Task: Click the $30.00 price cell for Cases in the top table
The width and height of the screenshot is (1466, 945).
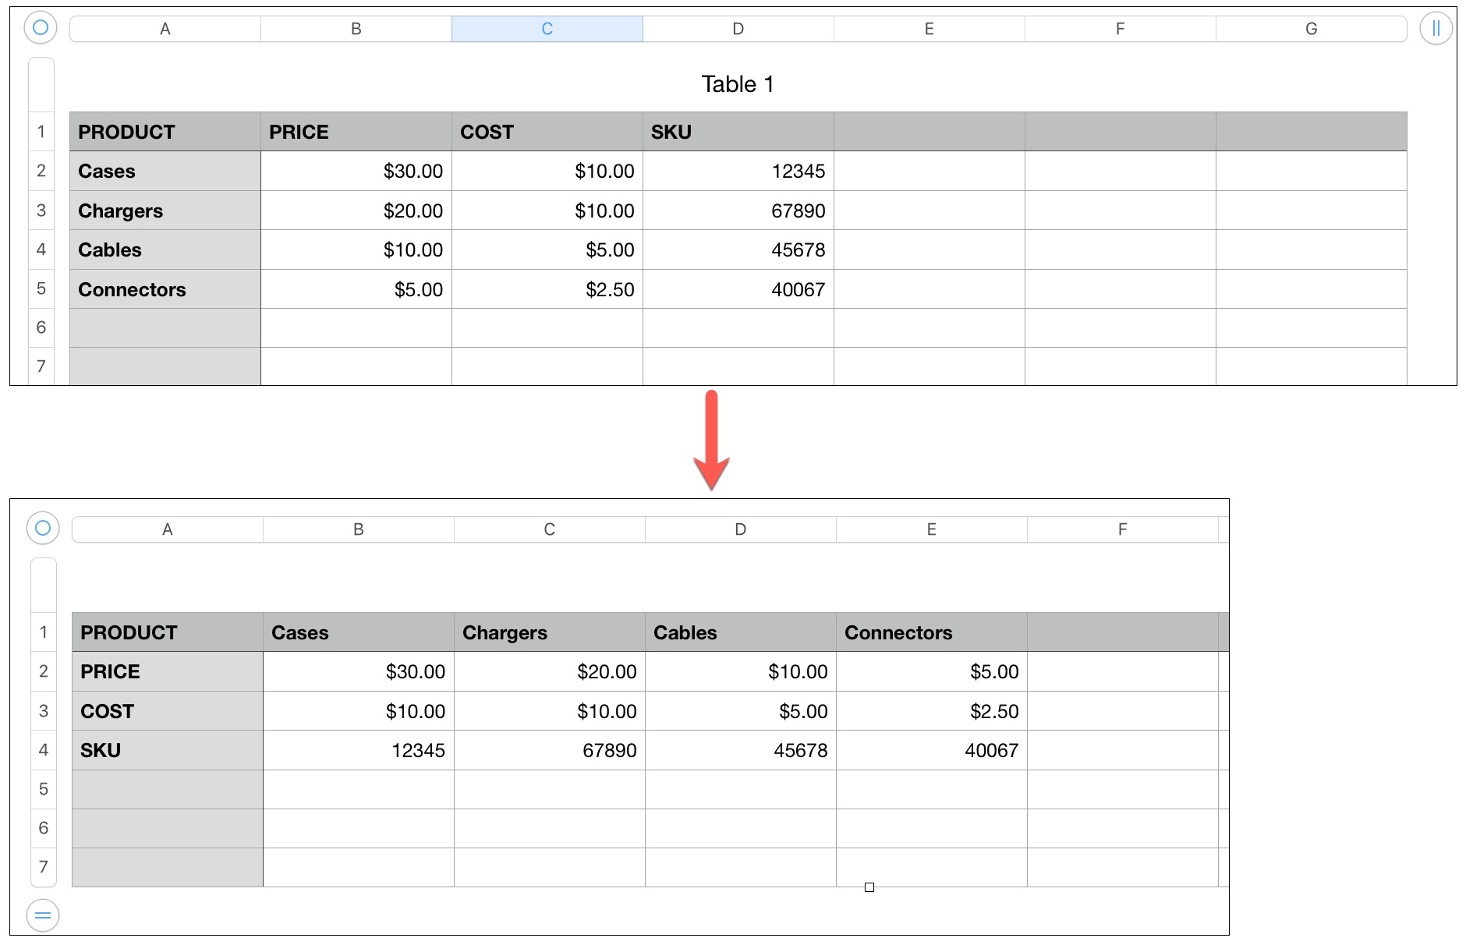Action: tap(356, 171)
